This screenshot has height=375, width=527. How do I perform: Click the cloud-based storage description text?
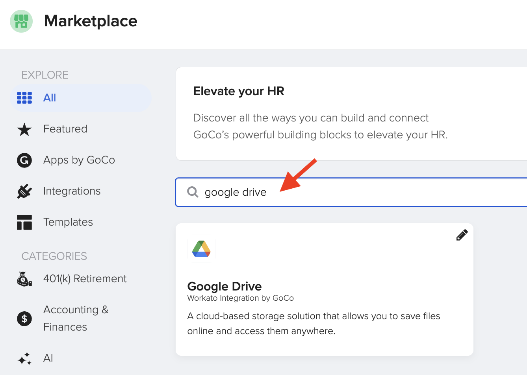tap(314, 324)
